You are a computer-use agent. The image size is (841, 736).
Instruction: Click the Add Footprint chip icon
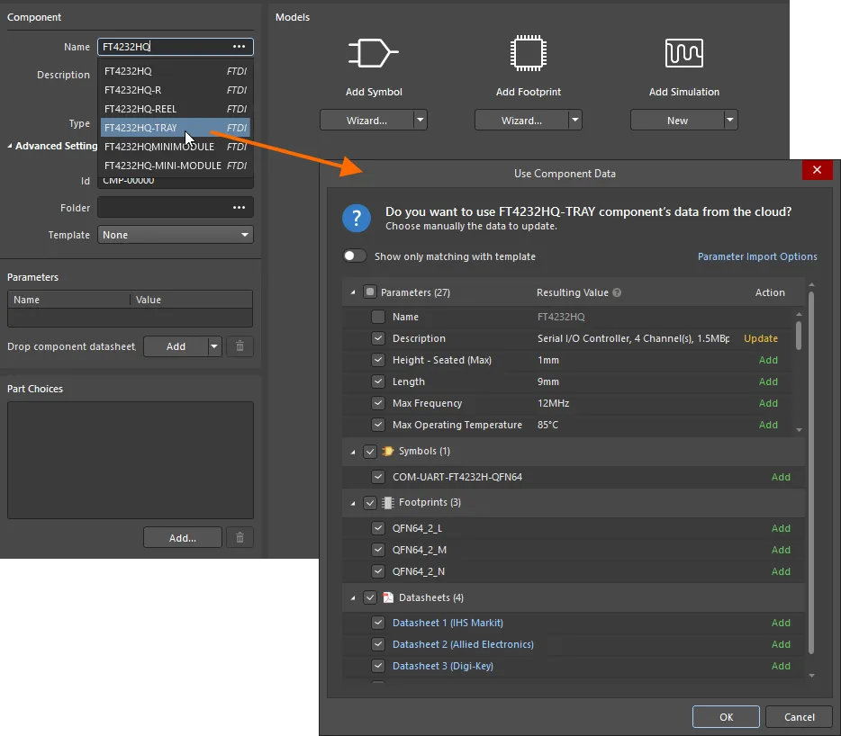528,52
